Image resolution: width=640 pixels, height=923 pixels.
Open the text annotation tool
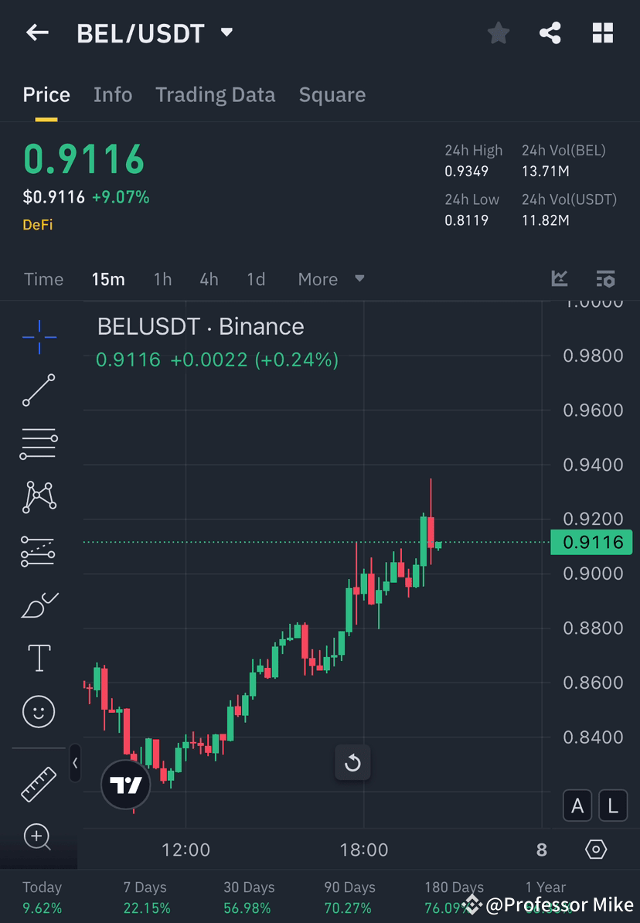click(39, 658)
